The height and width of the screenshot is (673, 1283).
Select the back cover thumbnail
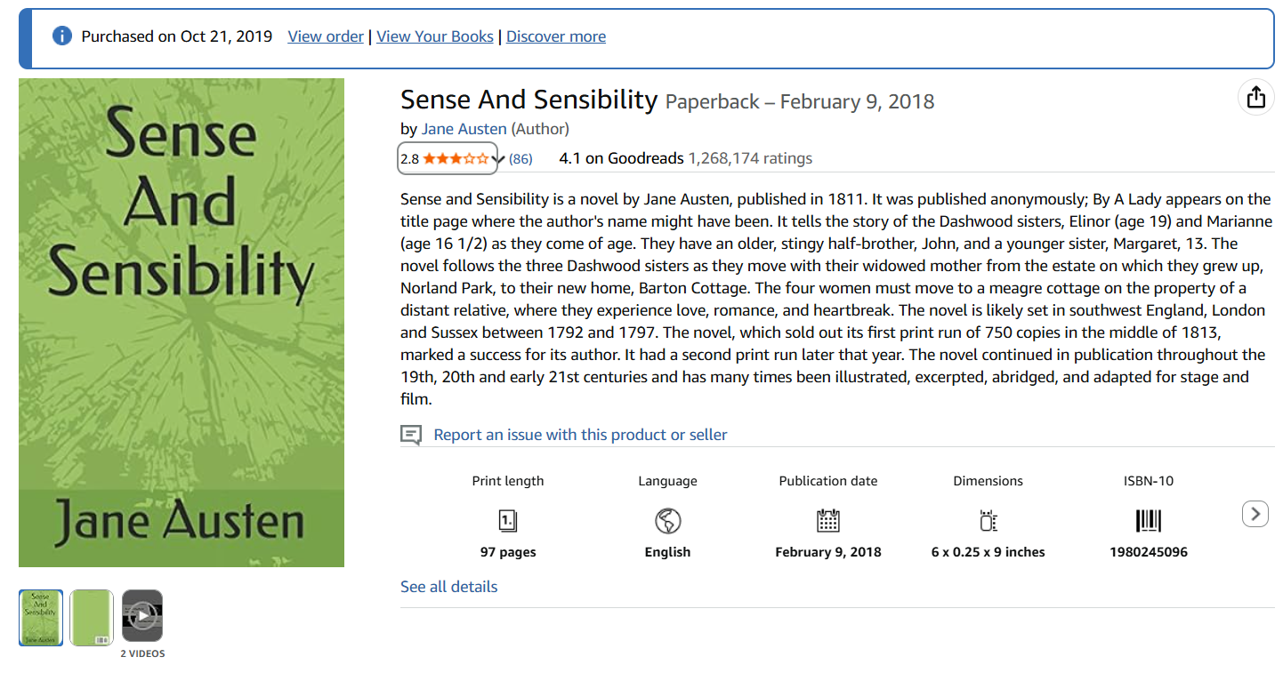(x=92, y=617)
